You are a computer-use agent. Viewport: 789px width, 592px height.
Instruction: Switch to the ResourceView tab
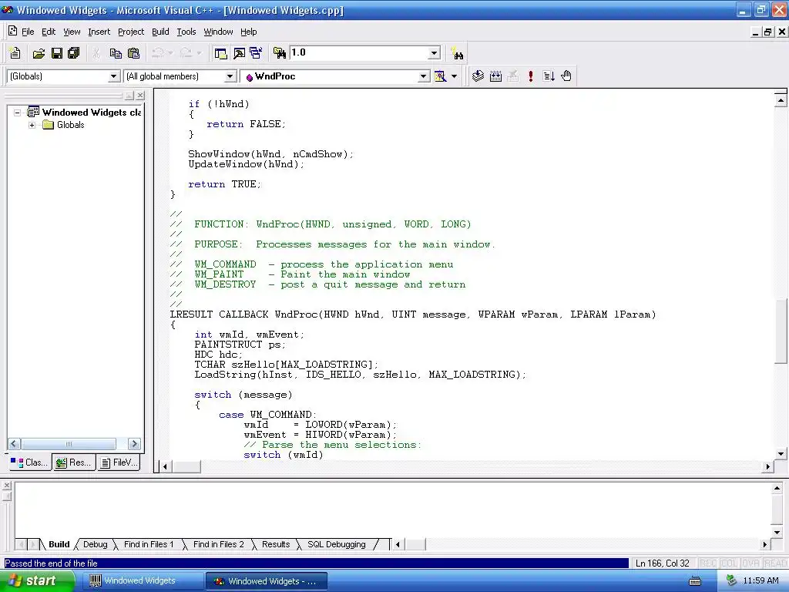74,462
